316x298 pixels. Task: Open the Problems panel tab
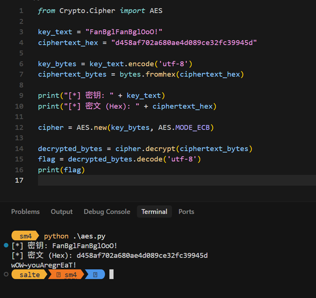tap(25, 211)
